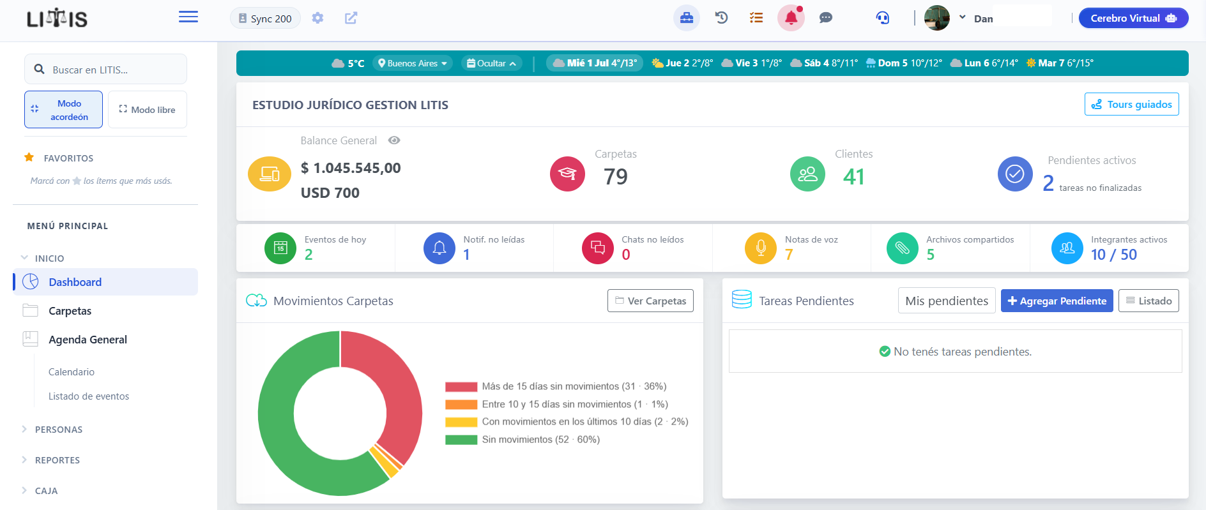Open Notas de voz microphone icon
1206x510 pixels.
tap(761, 248)
